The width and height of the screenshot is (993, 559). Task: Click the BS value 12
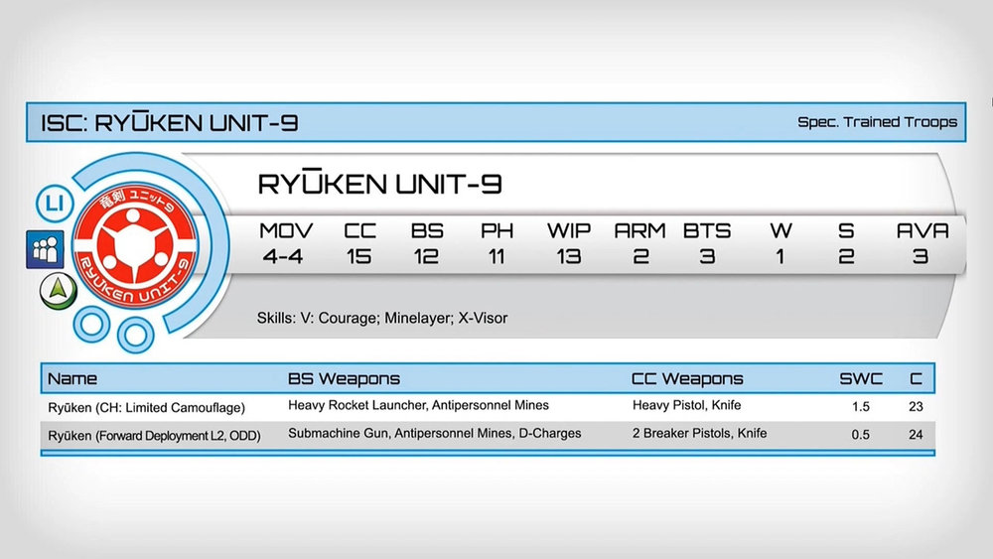[426, 256]
